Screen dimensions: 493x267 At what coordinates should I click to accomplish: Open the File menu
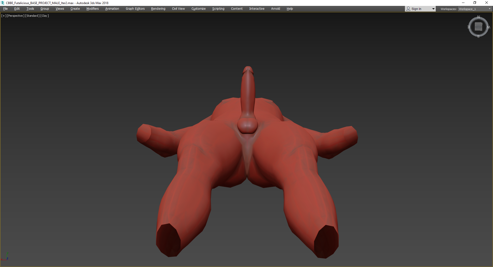coord(5,9)
